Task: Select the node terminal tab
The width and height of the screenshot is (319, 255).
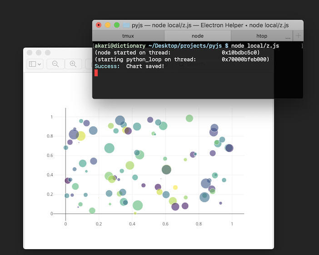Action: tap(198, 36)
